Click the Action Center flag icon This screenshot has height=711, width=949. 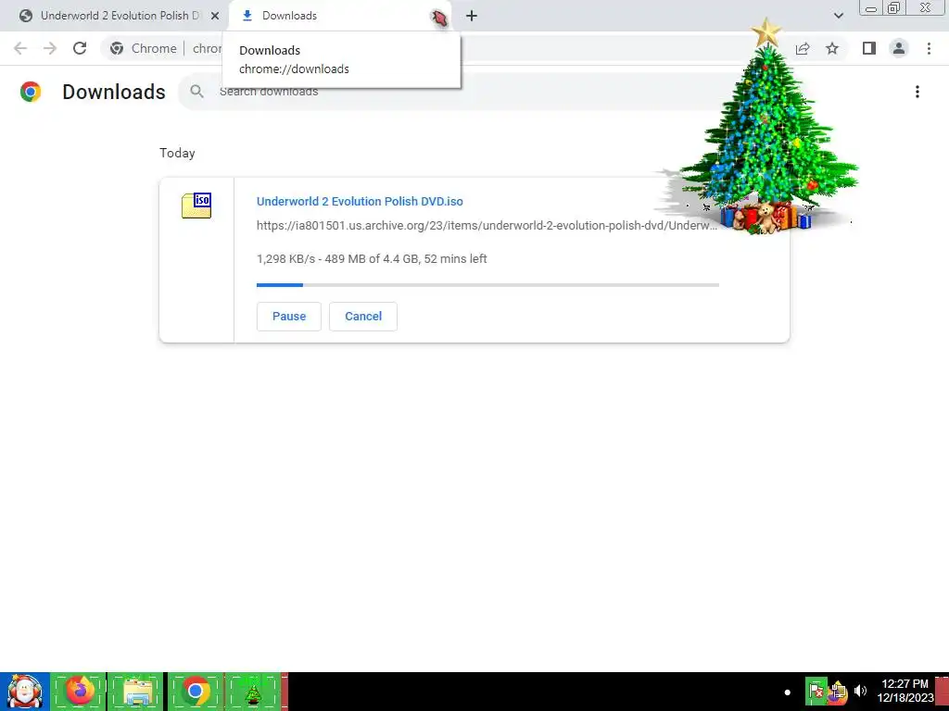(x=816, y=691)
